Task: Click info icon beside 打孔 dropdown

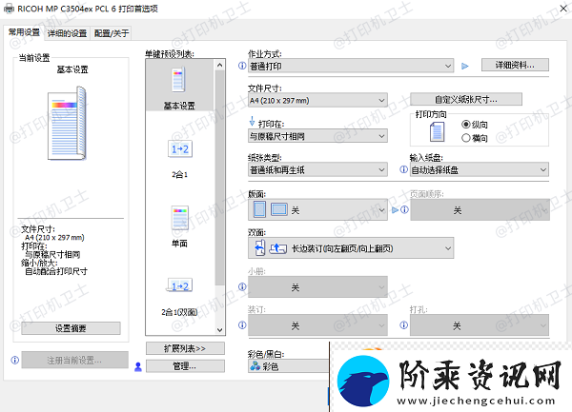Action: 403,325
